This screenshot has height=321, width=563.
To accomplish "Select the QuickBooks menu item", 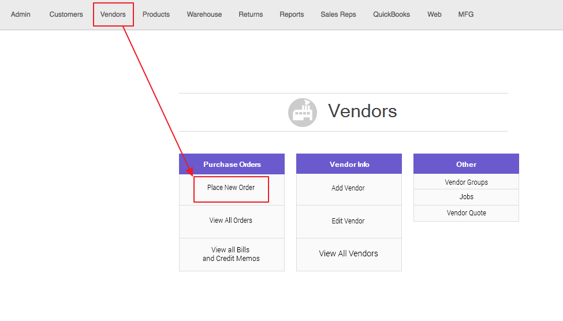I will [392, 14].
